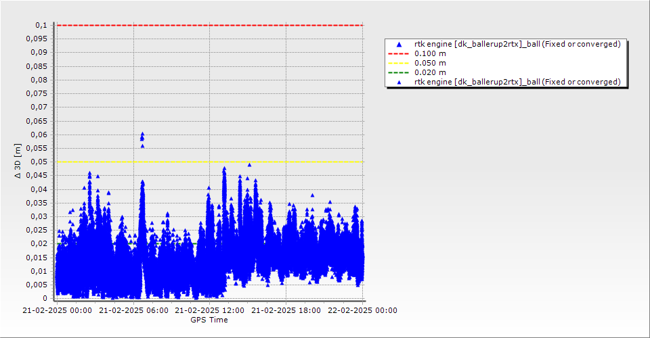Click the "0,06" y-axis tick label
Image resolution: width=650 pixels, height=338 pixels.
click(39, 135)
